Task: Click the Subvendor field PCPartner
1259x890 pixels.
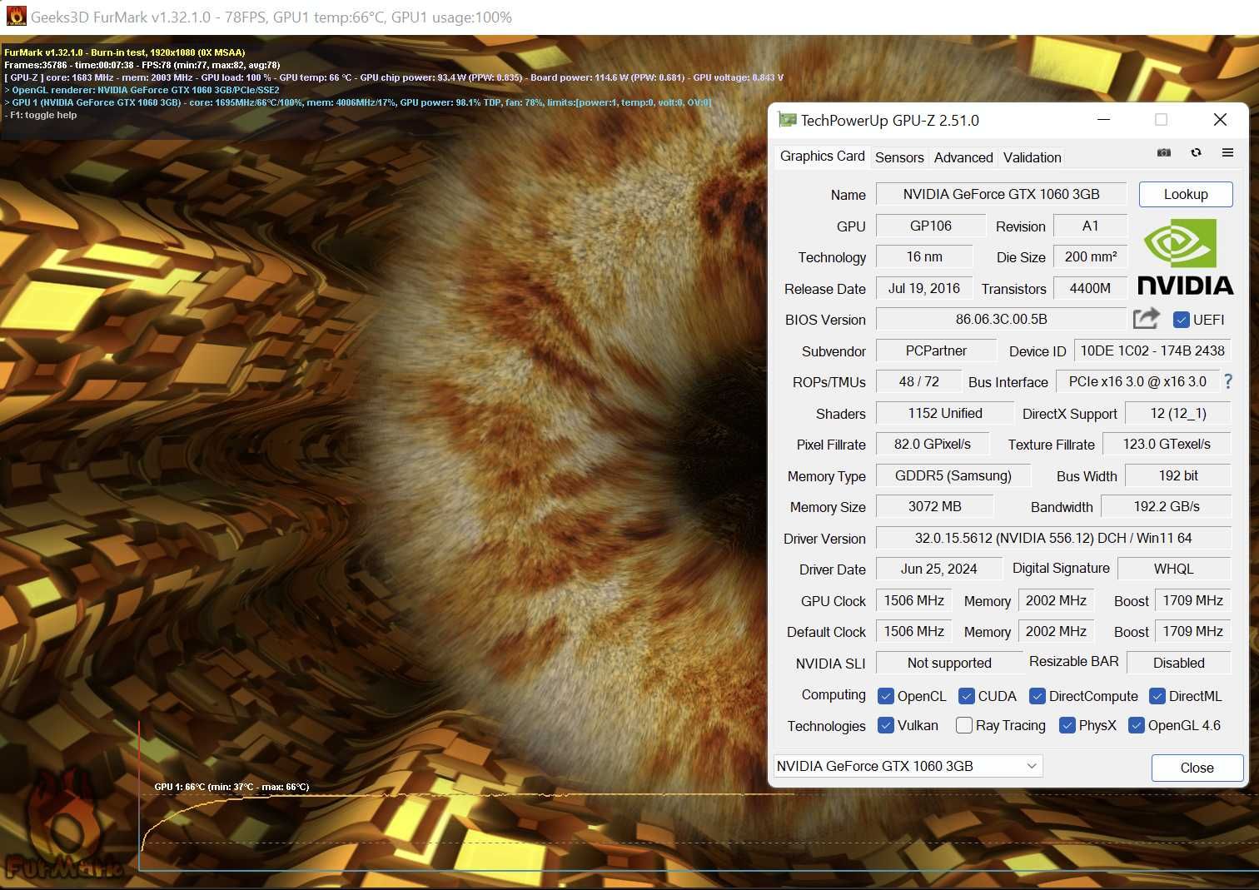Action: click(x=936, y=351)
